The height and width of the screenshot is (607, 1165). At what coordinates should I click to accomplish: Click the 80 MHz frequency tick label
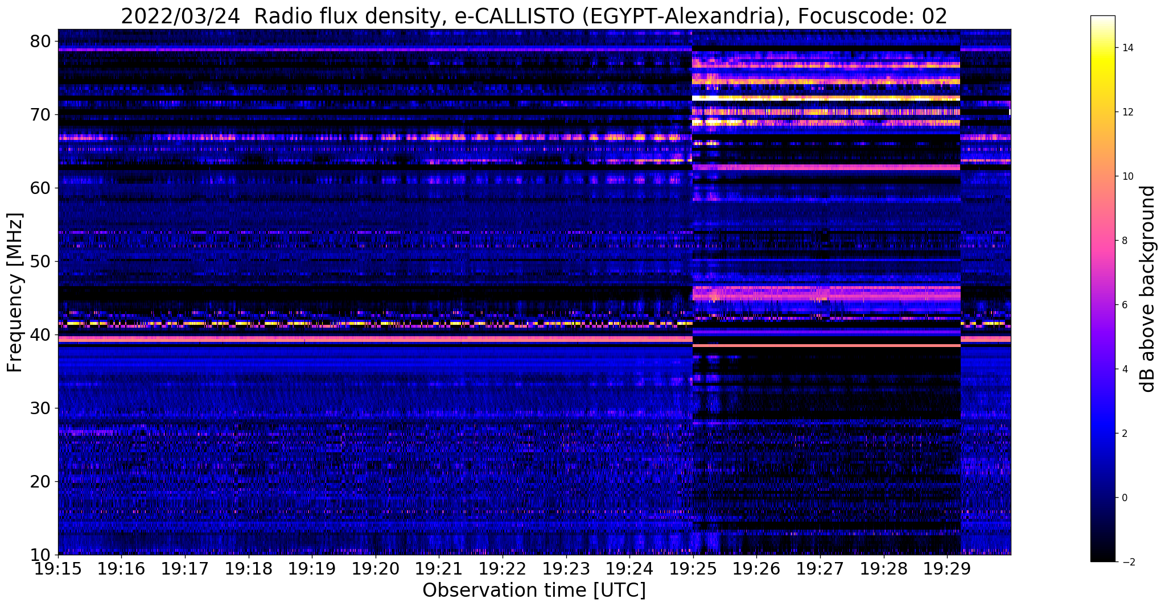tap(41, 41)
